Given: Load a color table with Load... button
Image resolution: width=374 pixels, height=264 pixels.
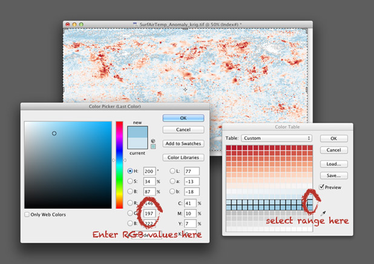Looking at the screenshot, I should pos(333,164).
